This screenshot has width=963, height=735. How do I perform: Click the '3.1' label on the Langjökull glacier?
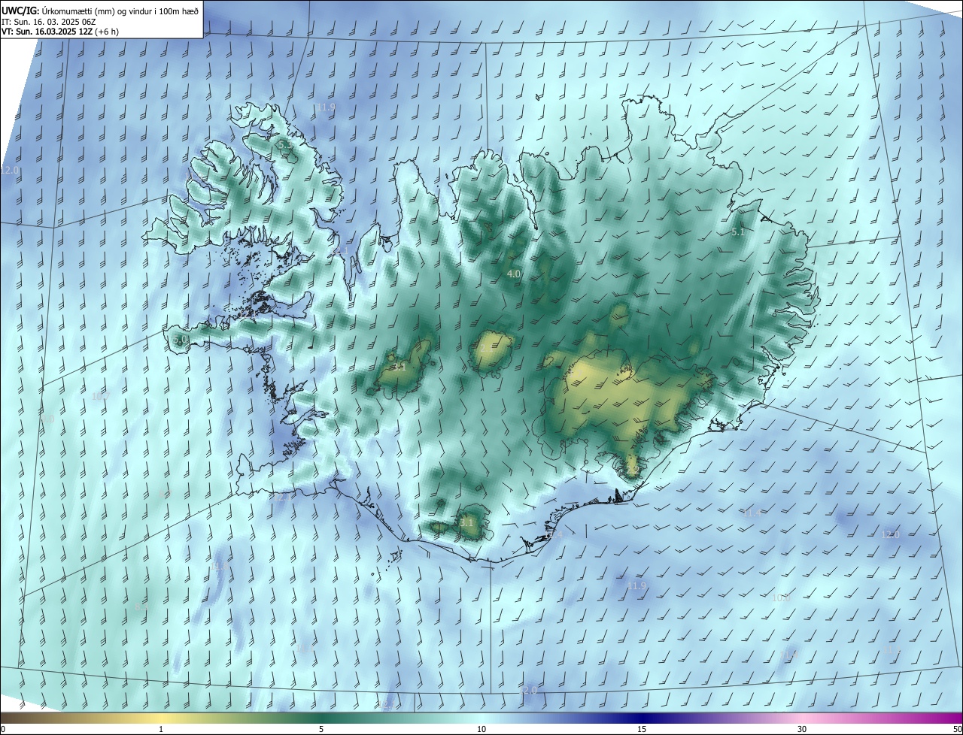399,367
